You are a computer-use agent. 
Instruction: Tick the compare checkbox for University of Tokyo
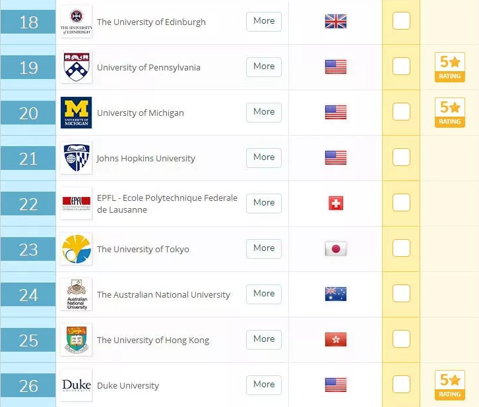401,248
